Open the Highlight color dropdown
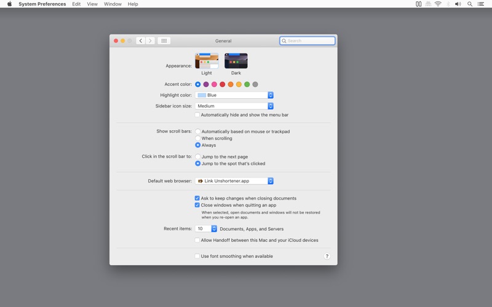492x307 pixels. click(x=234, y=95)
